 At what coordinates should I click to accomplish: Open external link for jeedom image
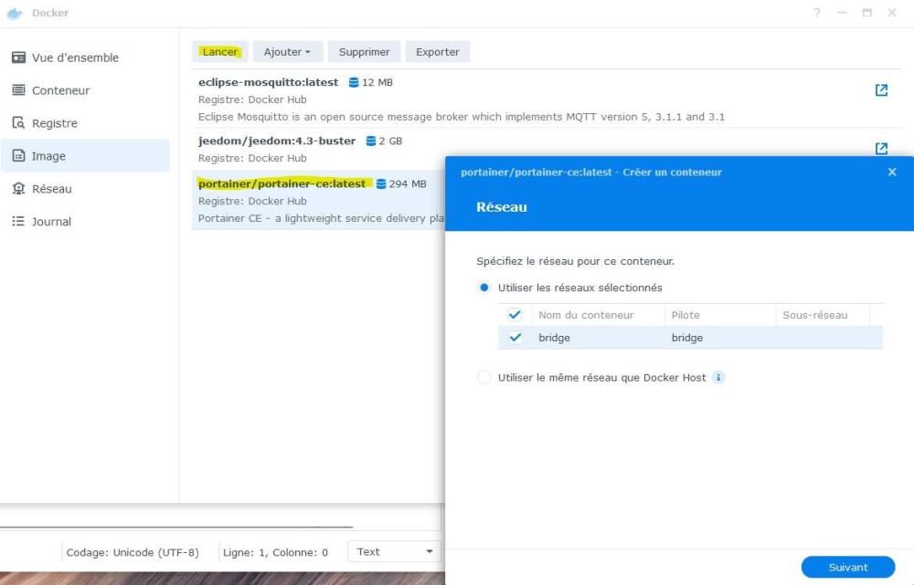(881, 149)
